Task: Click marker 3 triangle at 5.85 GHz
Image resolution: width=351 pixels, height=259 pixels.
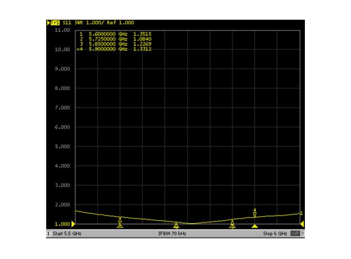Action: pos(232,222)
